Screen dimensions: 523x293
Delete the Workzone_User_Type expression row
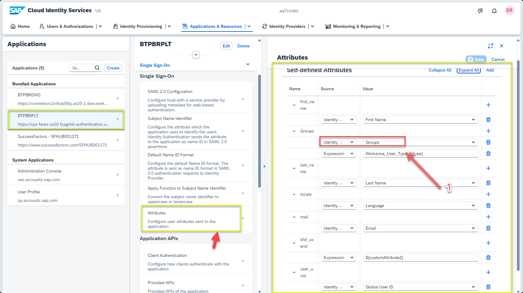click(488, 154)
